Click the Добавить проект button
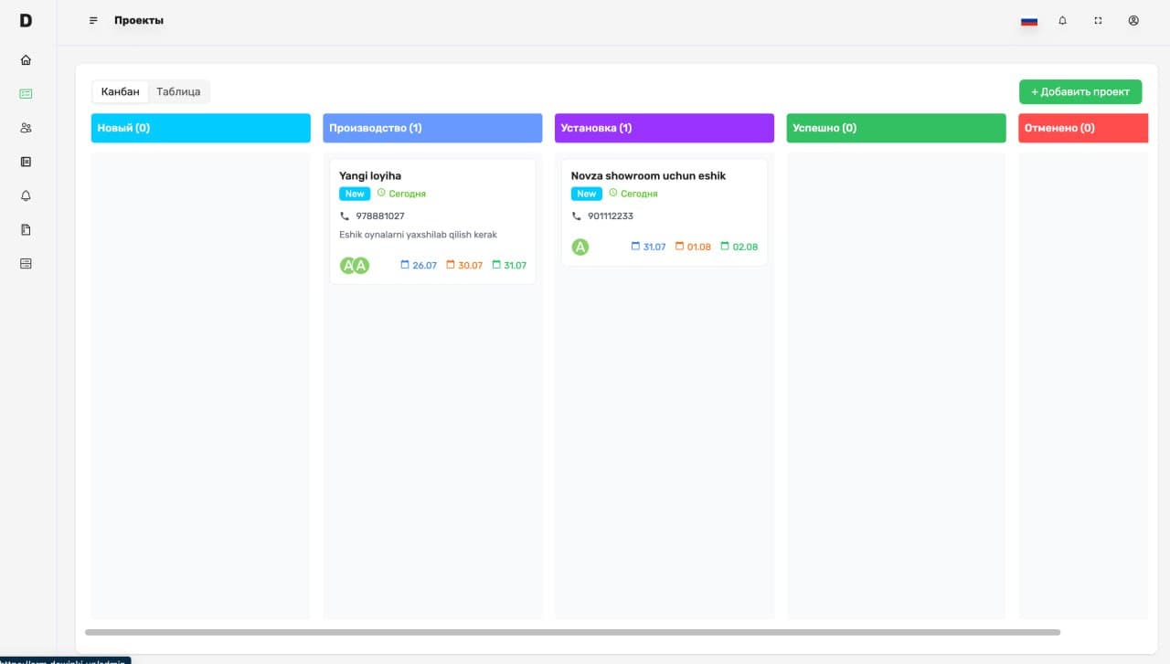This screenshot has width=1170, height=664. click(x=1080, y=91)
